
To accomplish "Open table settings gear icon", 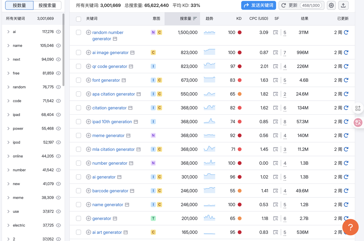I will coord(331,5).
